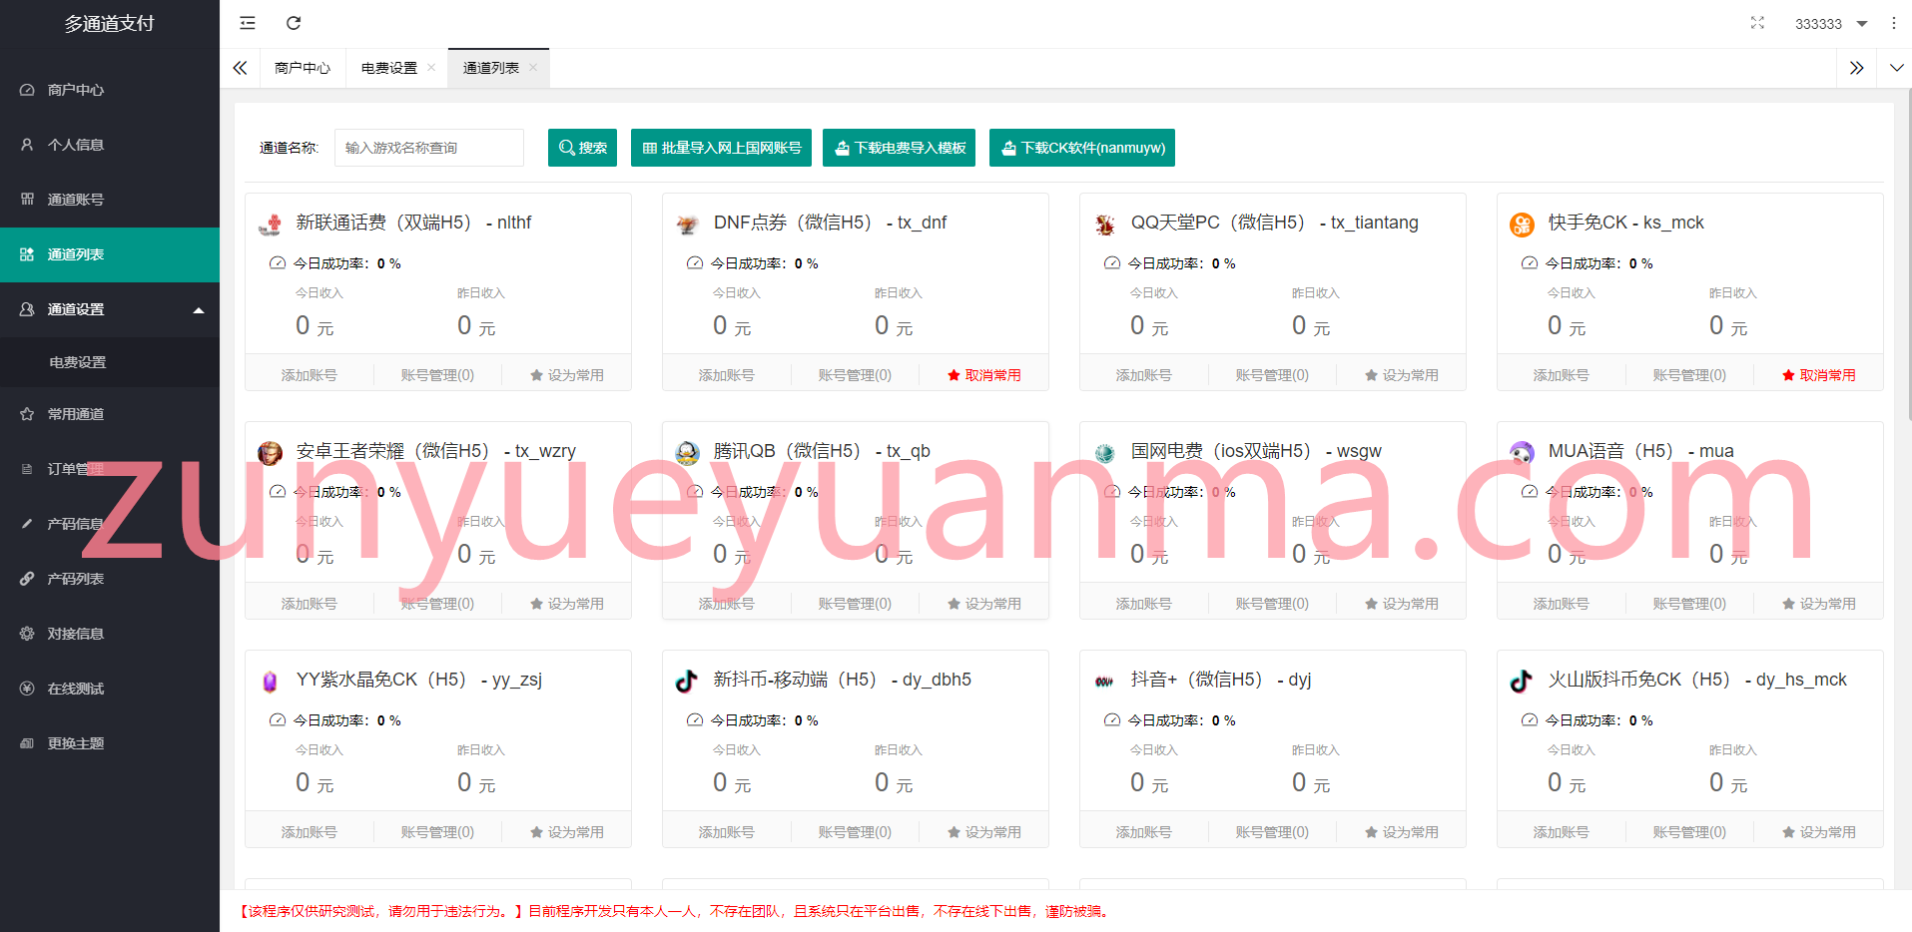The image size is (1912, 932).
Task: Open 产码列表 in the sidebar
Action: coord(110,579)
